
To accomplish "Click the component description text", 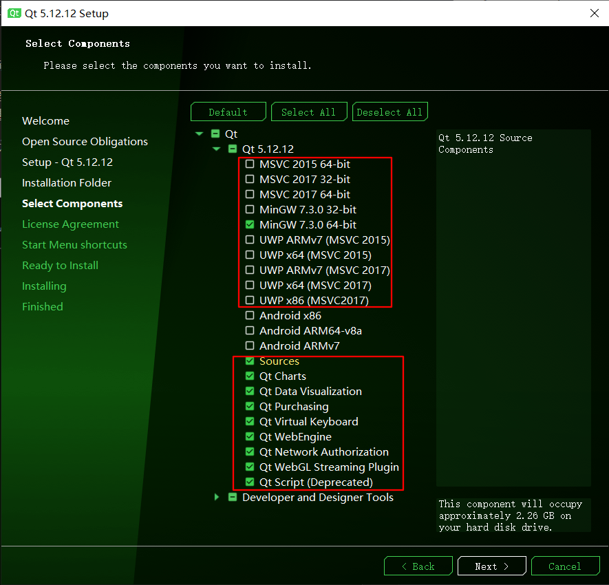I will coord(485,144).
